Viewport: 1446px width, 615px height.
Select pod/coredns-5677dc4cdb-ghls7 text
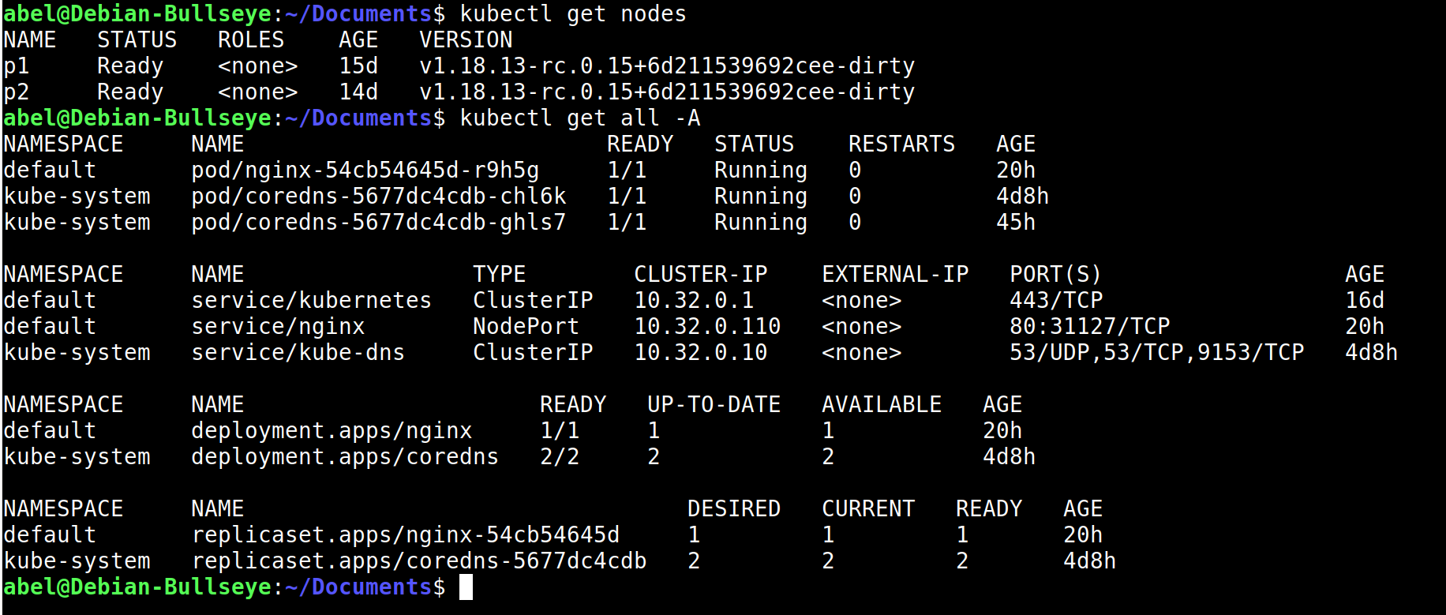click(379, 223)
